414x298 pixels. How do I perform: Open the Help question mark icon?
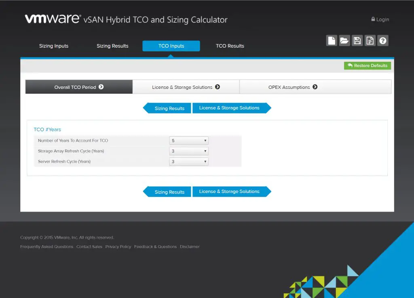tap(383, 41)
